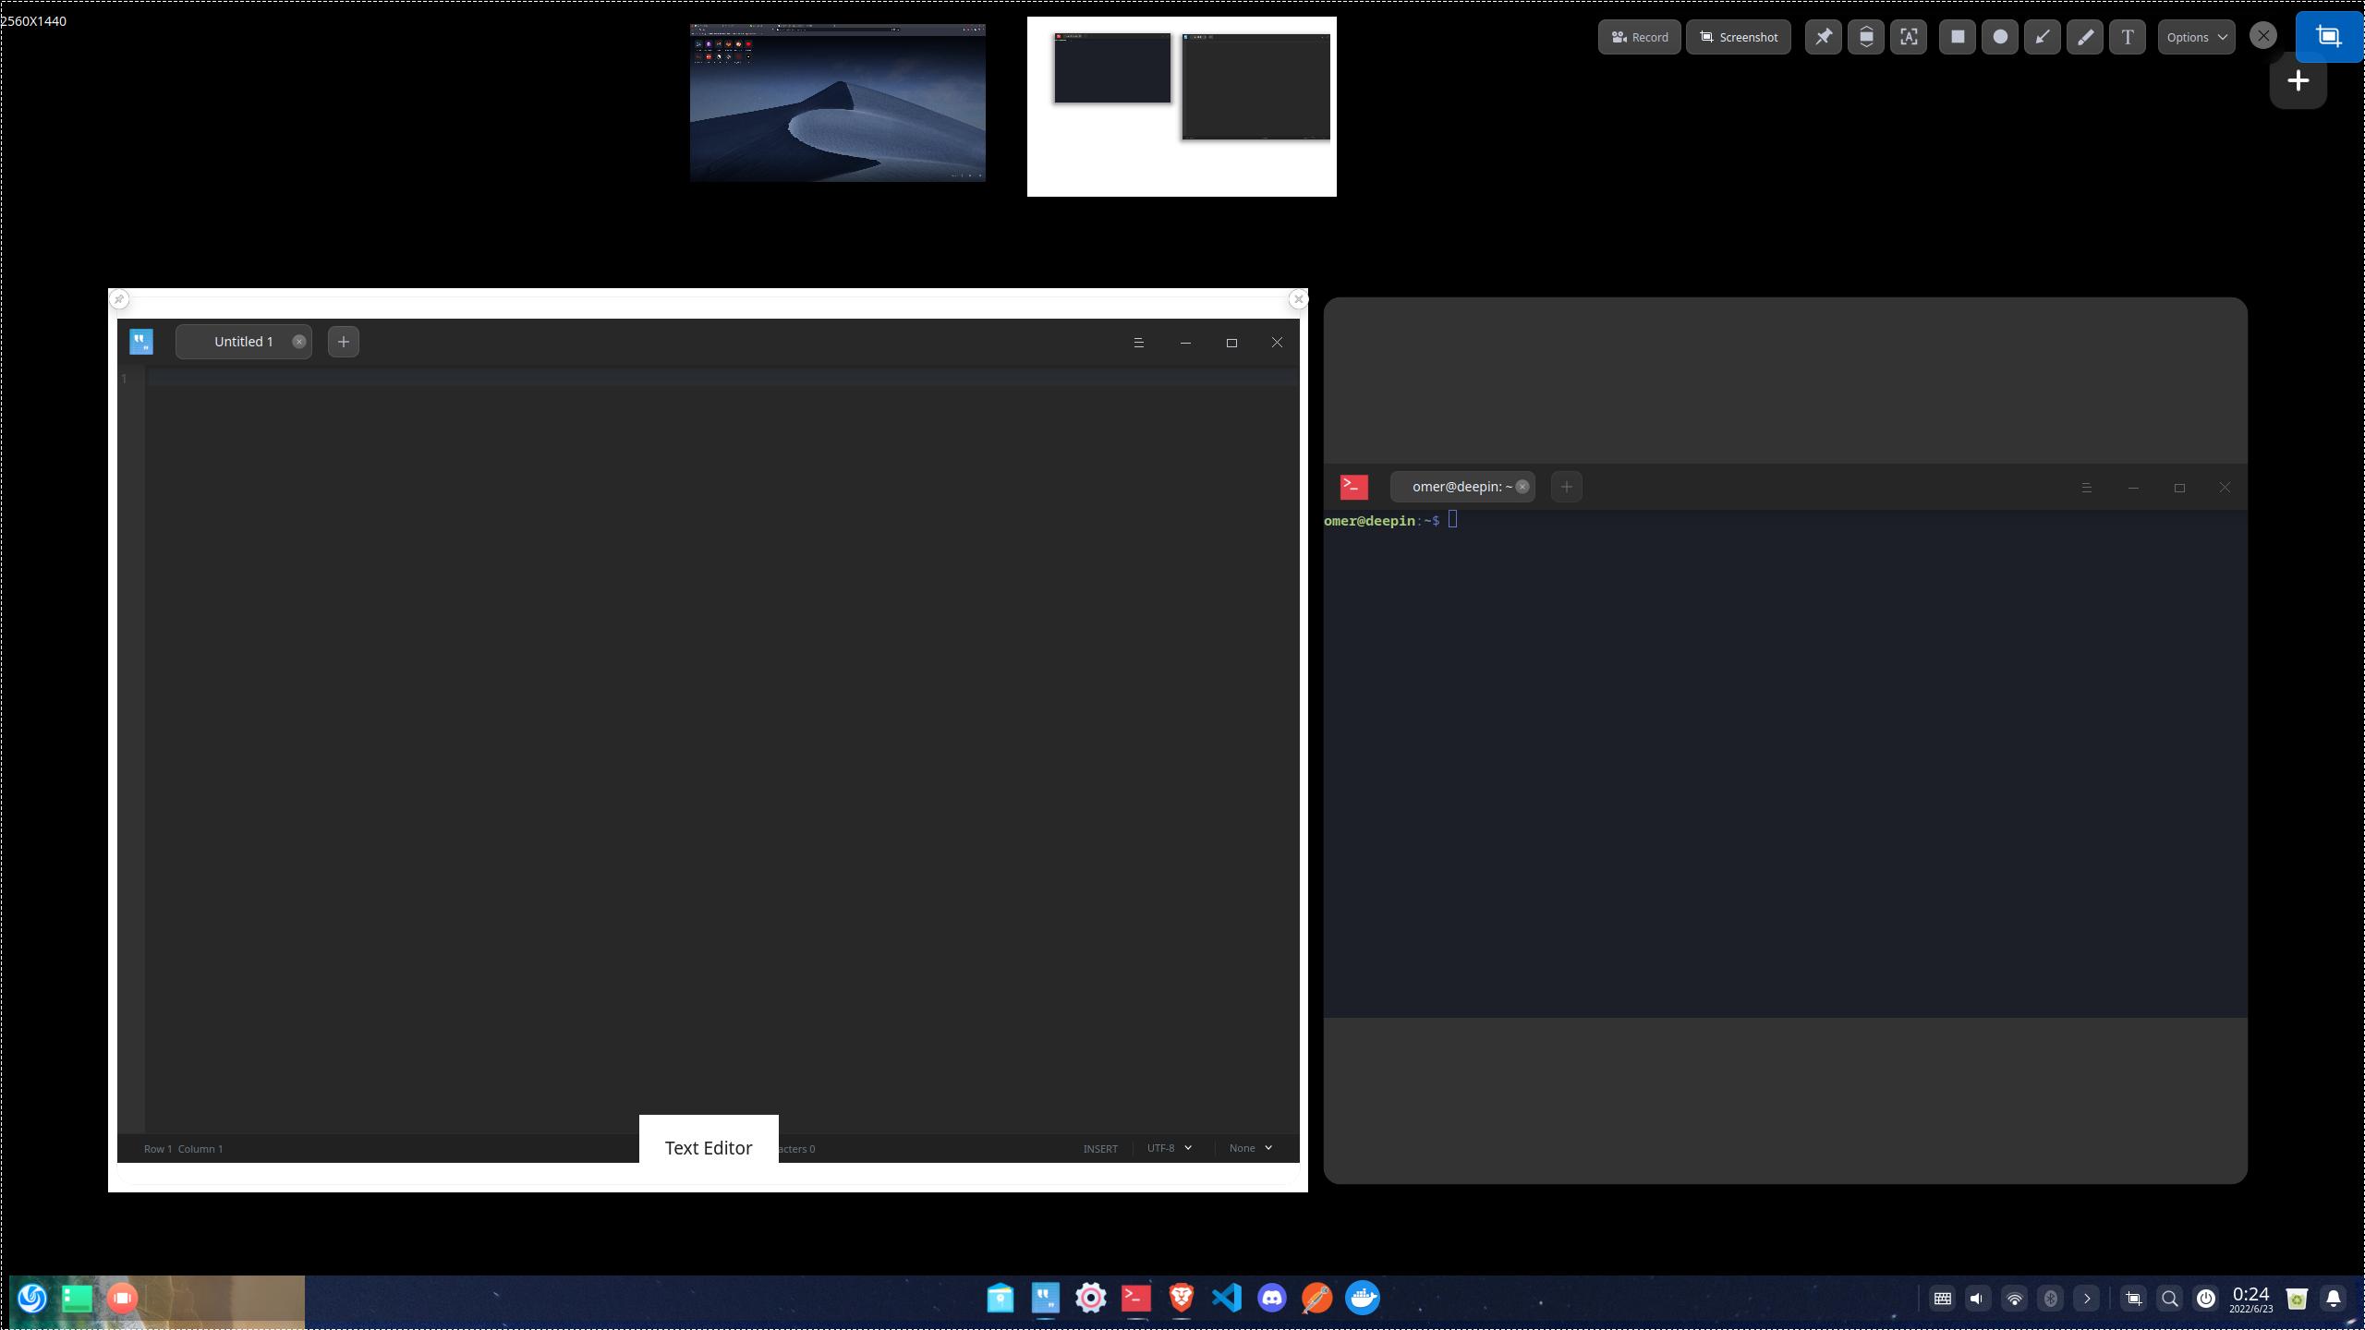Viewport: 2365px width, 1330px height.
Task: Add a new workspace with the plus button
Action: click(2298, 80)
